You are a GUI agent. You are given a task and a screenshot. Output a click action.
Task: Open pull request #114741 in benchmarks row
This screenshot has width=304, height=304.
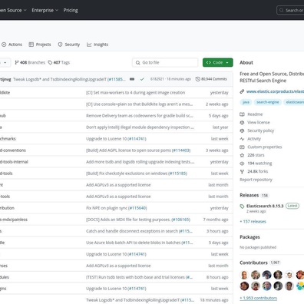pos(137,139)
